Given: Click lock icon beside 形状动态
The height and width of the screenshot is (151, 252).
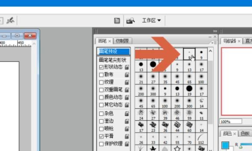Looking at the screenshot, I should coord(127,67).
